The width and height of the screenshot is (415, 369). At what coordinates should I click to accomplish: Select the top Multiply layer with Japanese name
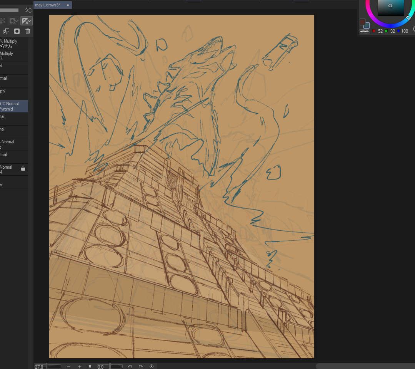[x=14, y=44]
